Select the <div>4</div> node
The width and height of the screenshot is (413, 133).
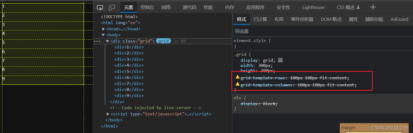(129, 65)
